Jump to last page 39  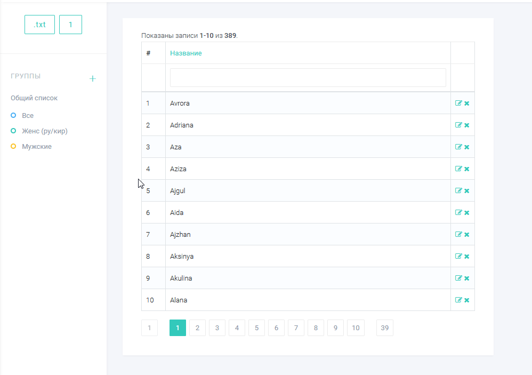[x=385, y=328]
